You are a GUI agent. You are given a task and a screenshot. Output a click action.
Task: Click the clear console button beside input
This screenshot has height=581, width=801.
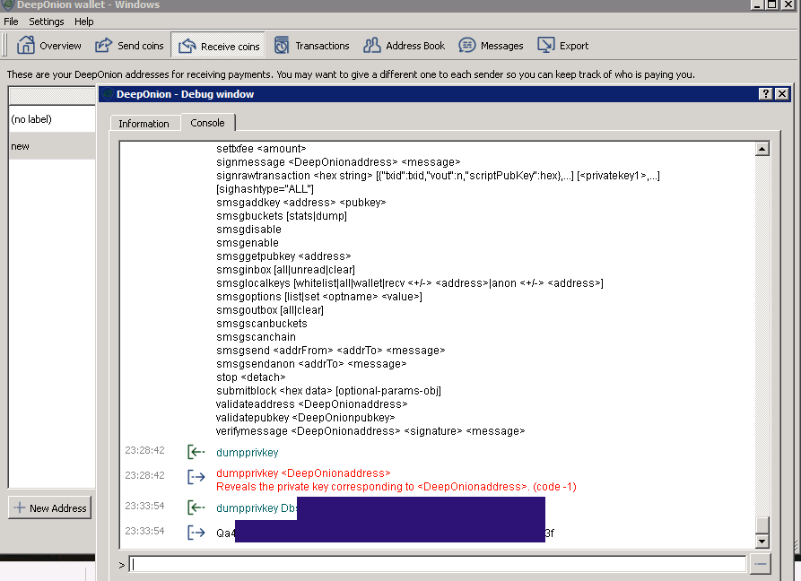coord(760,564)
